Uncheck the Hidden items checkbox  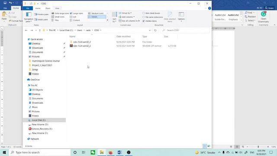144,21
